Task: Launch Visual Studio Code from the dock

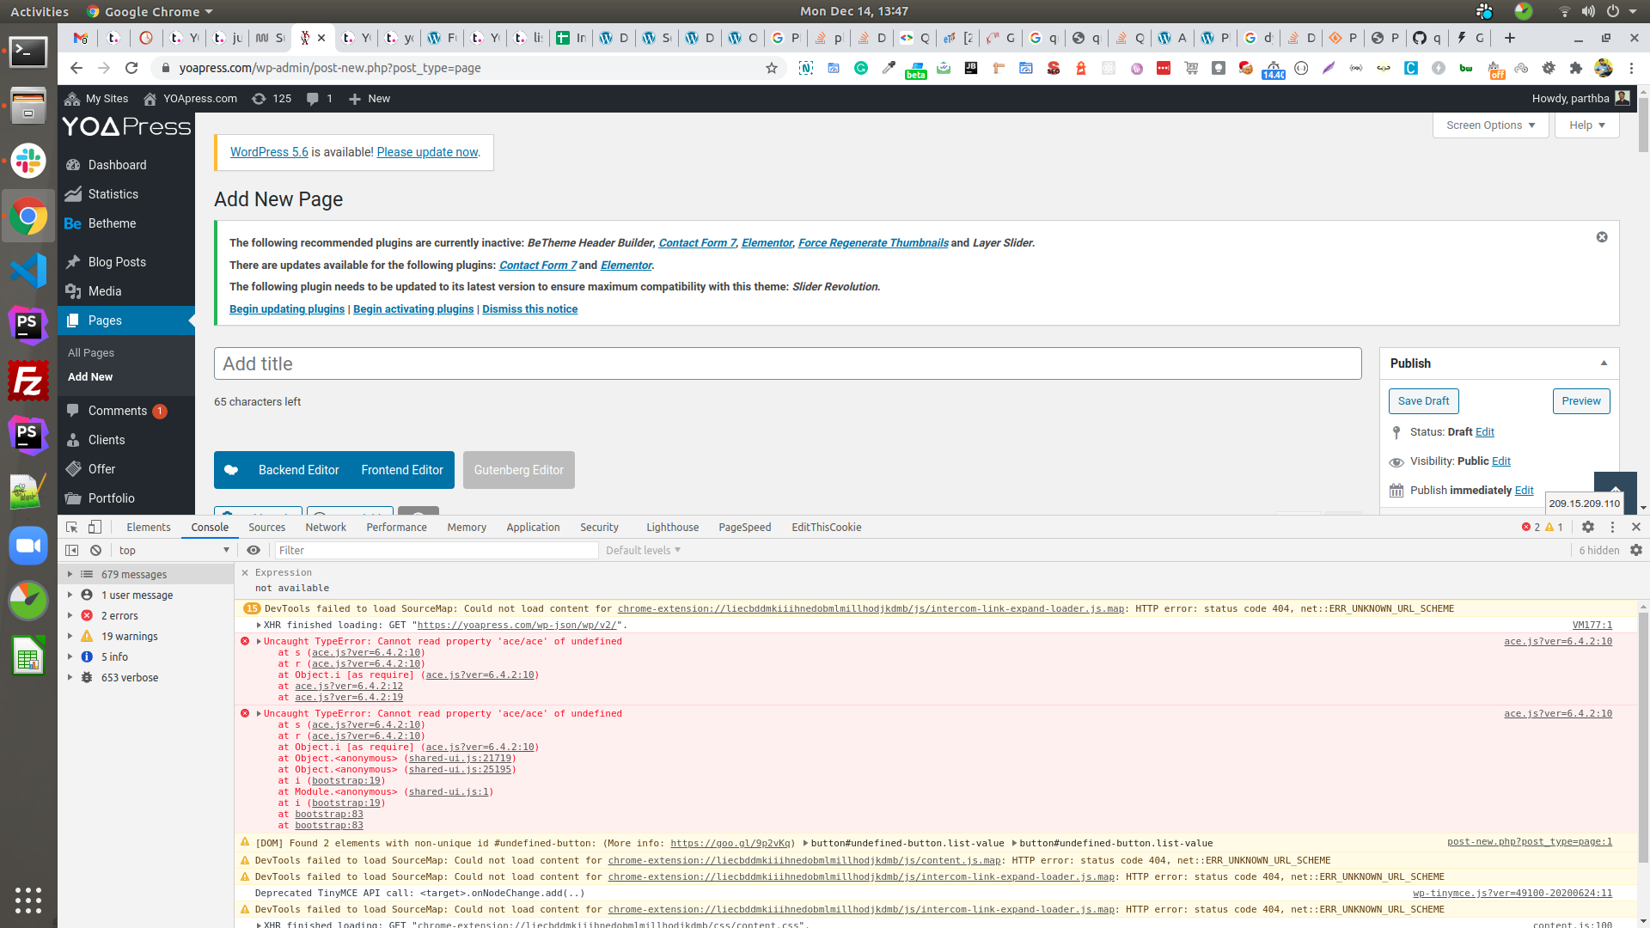Action: pyautogui.click(x=28, y=271)
